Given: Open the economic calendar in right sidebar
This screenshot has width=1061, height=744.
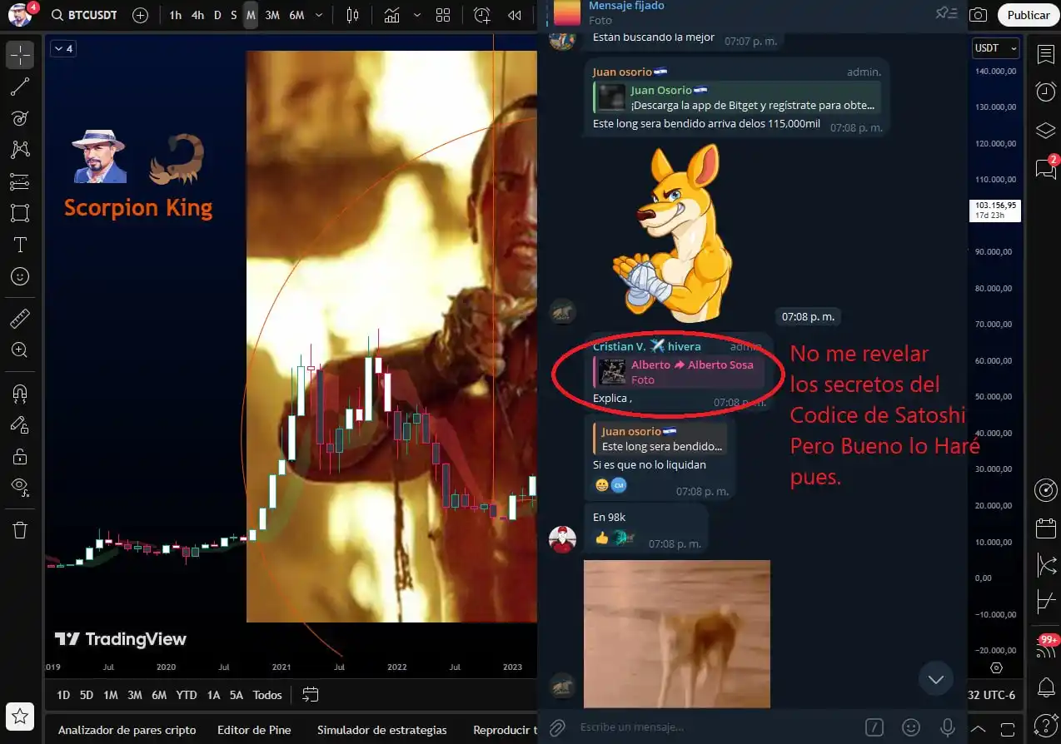Looking at the screenshot, I should (x=1046, y=528).
